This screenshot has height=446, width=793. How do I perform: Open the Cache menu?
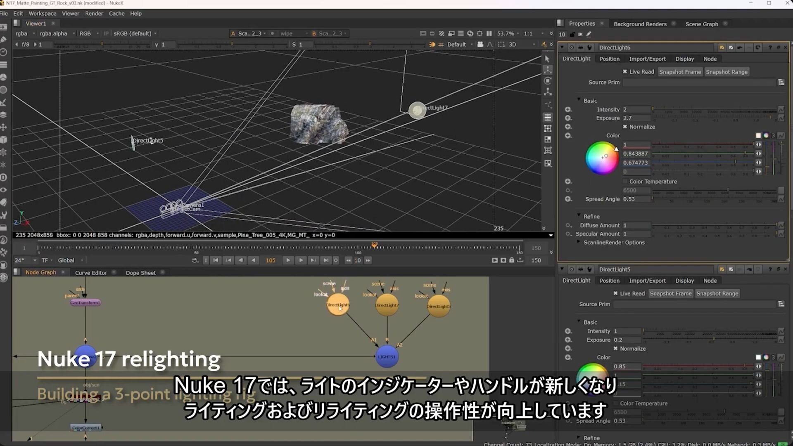point(116,14)
